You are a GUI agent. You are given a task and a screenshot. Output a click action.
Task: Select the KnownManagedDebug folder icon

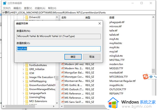pos(27,89)
